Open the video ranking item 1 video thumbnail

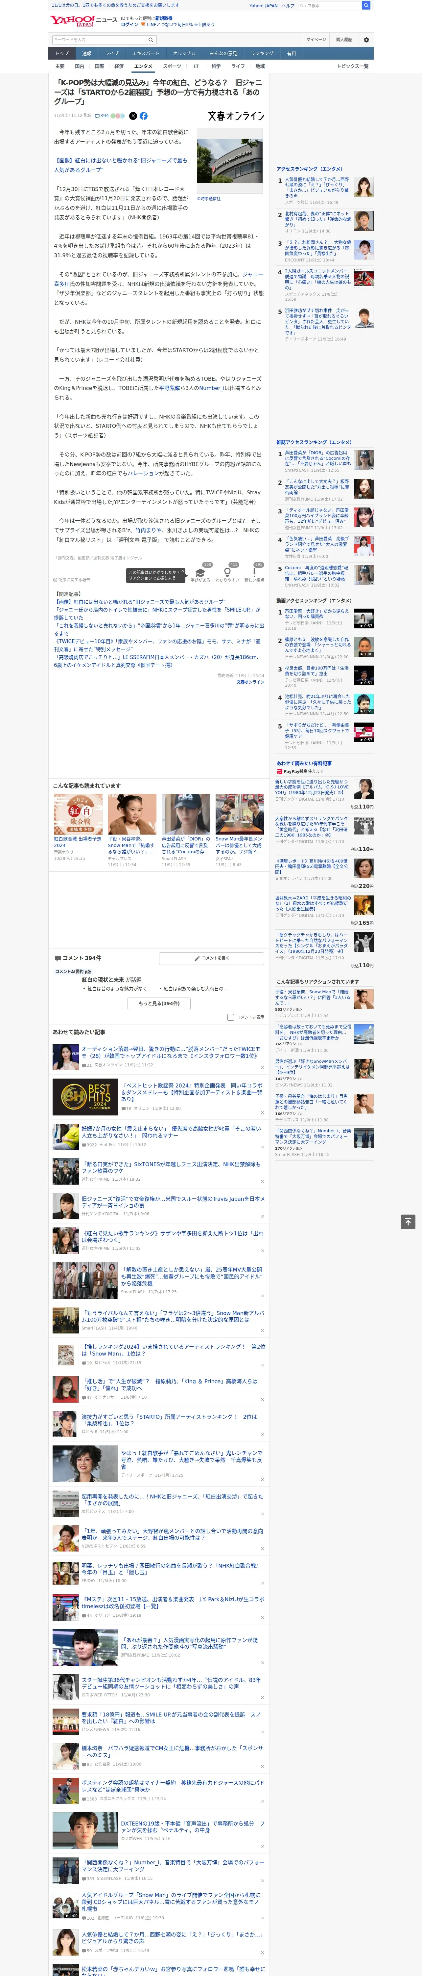coord(364,618)
